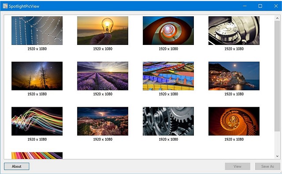Screen dimensions: 282x174
Task: Click the 1920 x 1080 label under light bulb
Action: point(103,49)
